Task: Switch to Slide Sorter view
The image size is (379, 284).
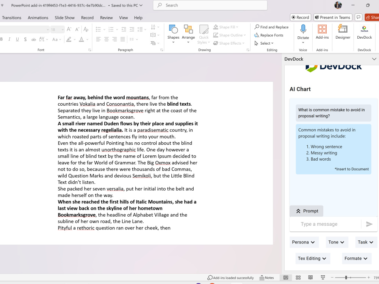Action: (298, 278)
